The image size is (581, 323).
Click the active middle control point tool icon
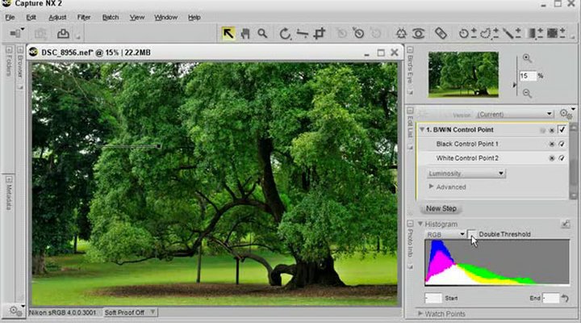(358, 33)
